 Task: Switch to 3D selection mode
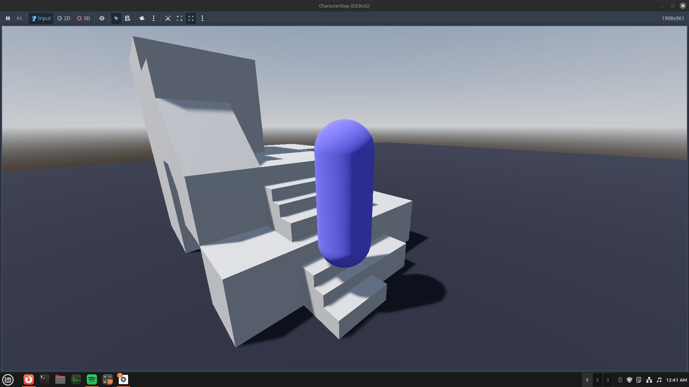pos(84,18)
